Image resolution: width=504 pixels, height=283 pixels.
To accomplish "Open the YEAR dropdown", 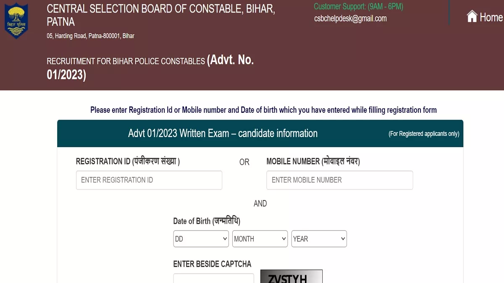I will click(x=319, y=239).
